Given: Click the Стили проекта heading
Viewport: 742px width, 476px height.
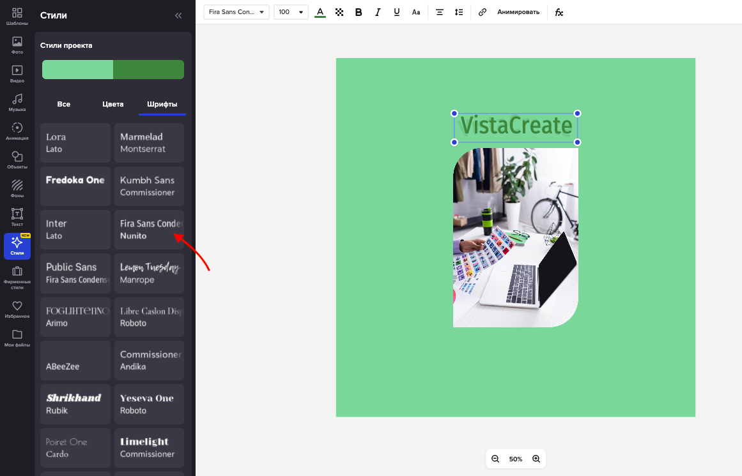Looking at the screenshot, I should click(x=66, y=46).
